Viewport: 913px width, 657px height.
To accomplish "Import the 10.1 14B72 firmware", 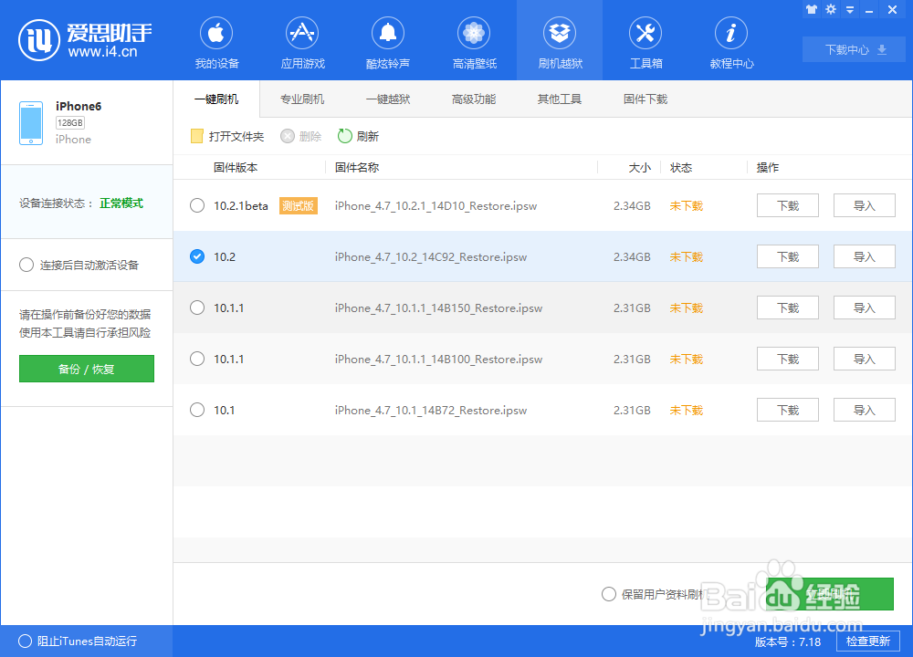I will click(864, 411).
